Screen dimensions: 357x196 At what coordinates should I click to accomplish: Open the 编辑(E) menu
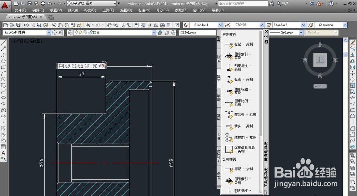pyautogui.click(x=38, y=10)
